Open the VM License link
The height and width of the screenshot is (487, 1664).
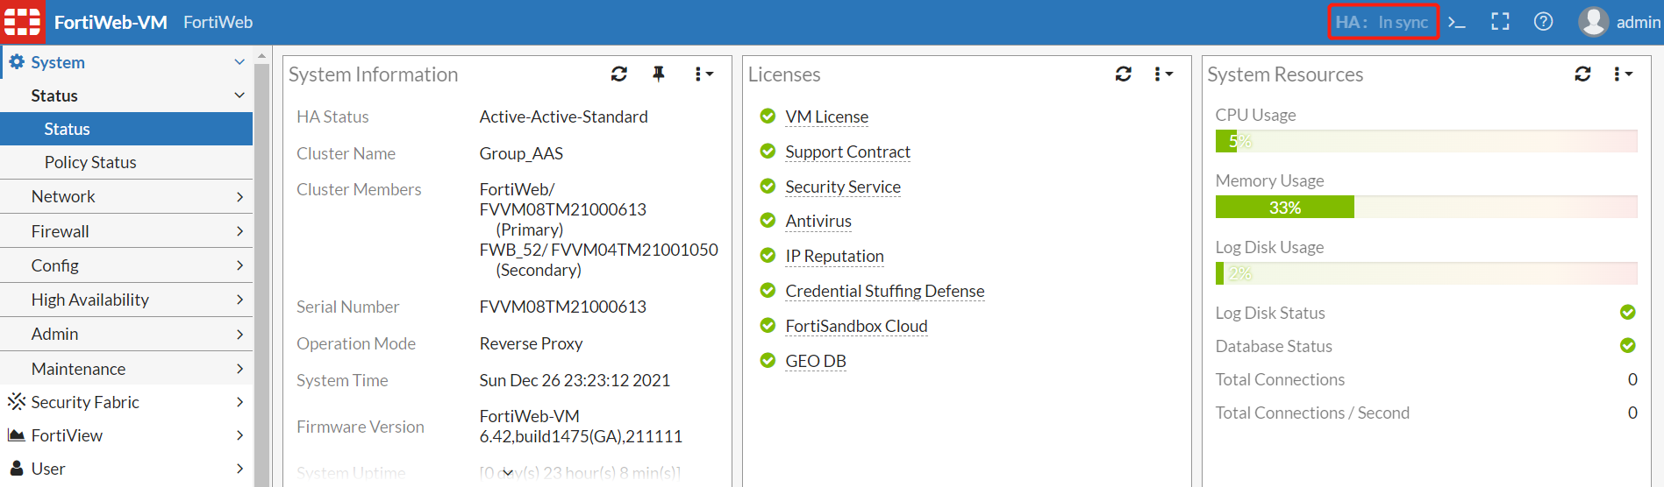coord(826,116)
